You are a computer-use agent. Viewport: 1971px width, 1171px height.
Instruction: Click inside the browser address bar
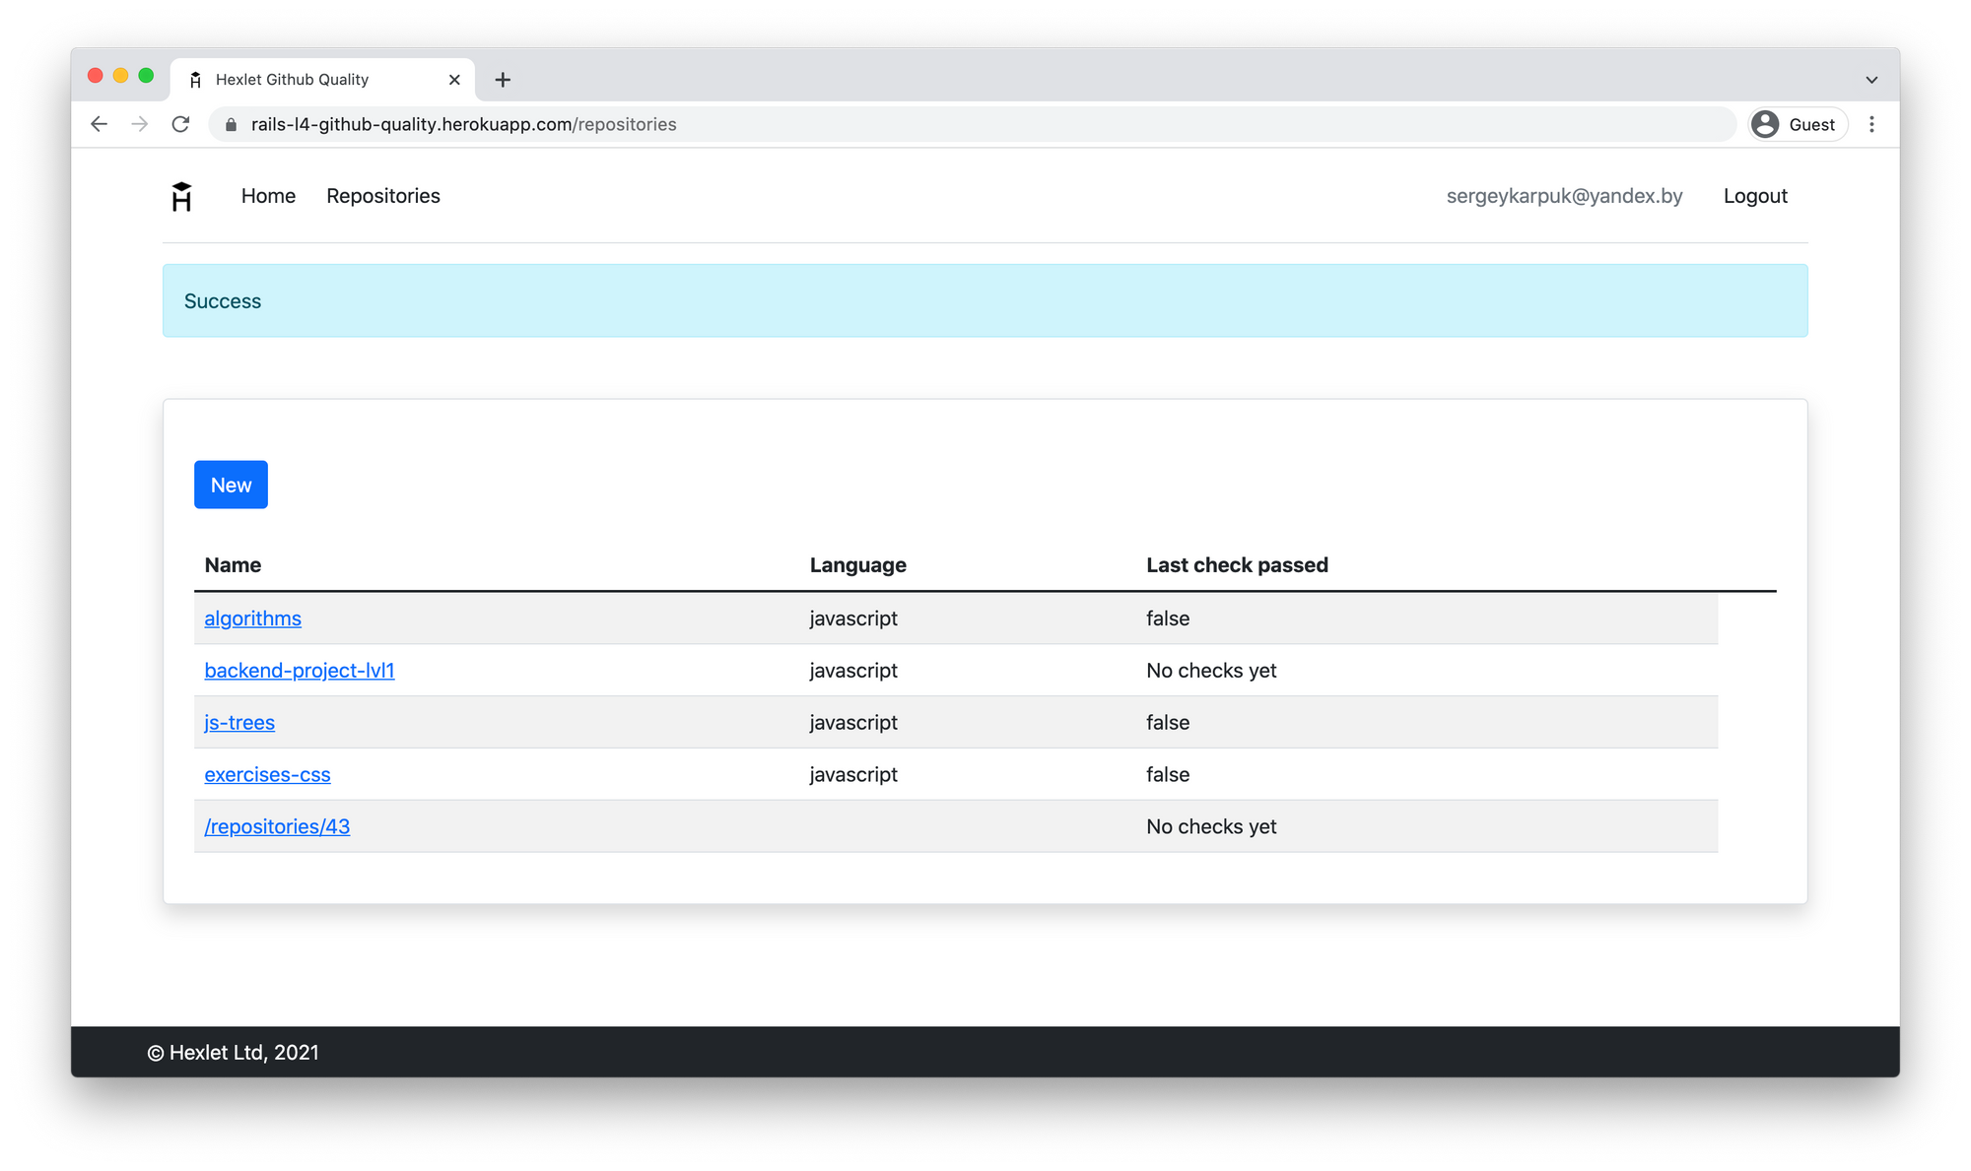[788, 124]
